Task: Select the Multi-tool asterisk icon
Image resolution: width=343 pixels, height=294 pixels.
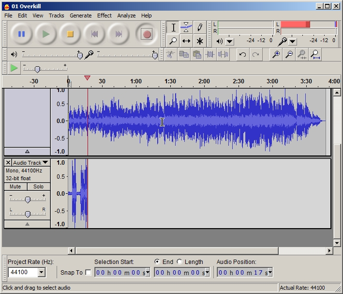Action: (199, 41)
